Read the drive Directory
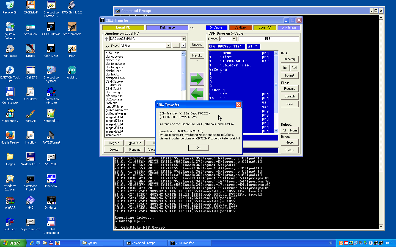The image size is (396, 247). click(x=290, y=59)
